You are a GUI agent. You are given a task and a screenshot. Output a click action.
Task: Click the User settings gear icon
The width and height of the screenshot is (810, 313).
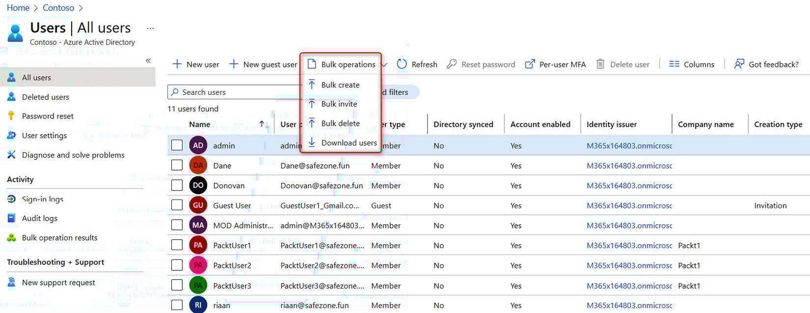tap(11, 135)
